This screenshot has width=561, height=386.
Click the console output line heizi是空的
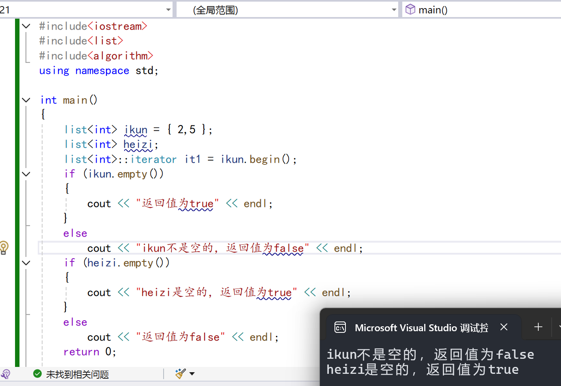pos(423,369)
